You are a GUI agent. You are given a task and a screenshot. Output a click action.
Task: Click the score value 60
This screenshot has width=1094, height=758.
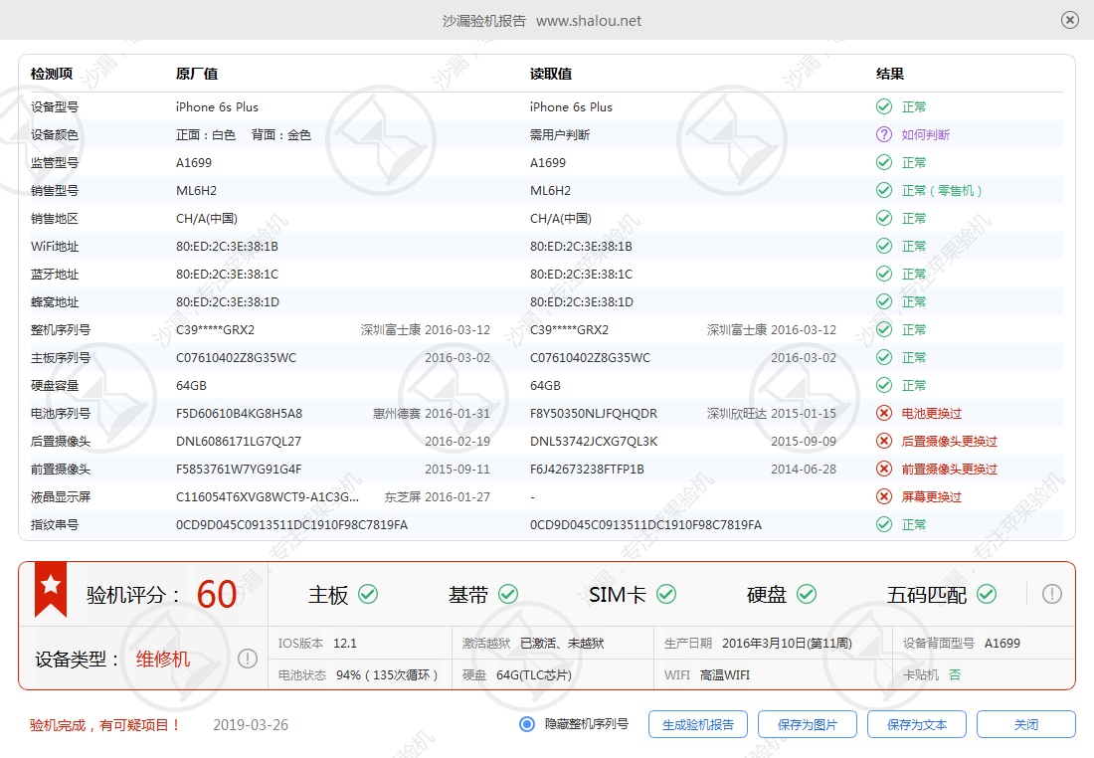(x=216, y=595)
